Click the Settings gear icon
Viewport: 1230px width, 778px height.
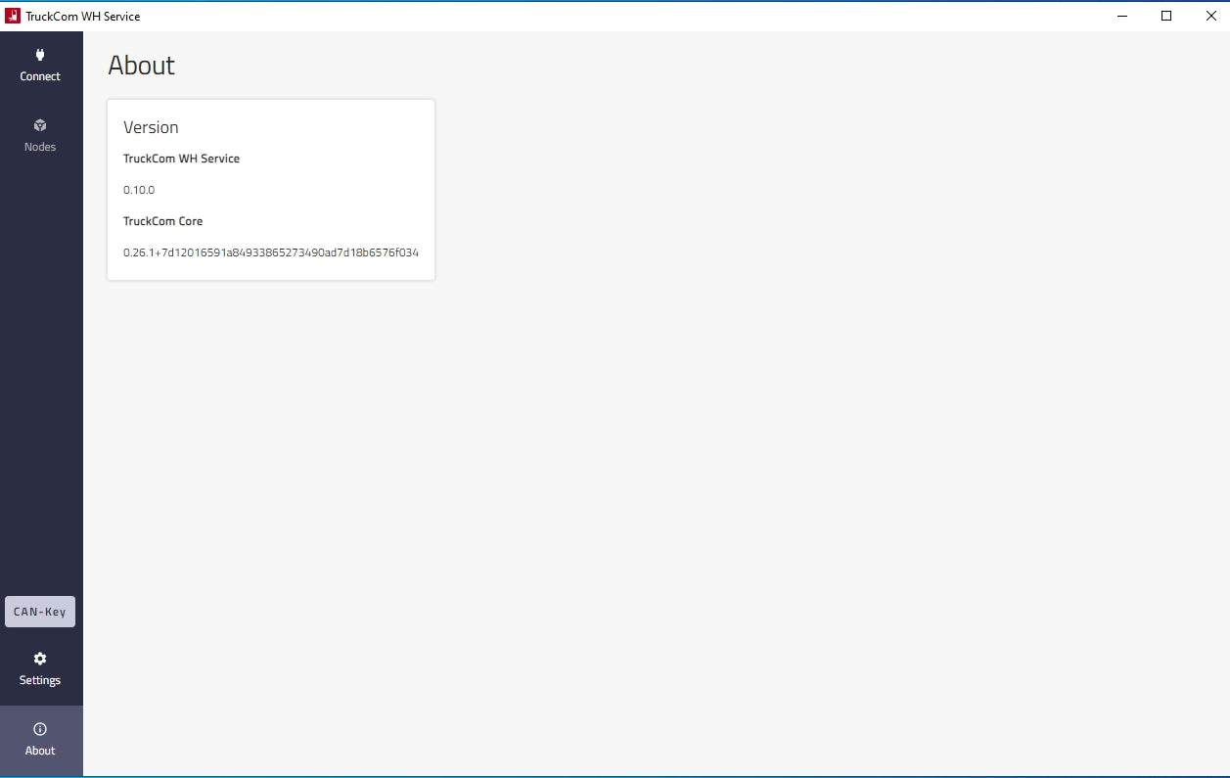point(40,659)
